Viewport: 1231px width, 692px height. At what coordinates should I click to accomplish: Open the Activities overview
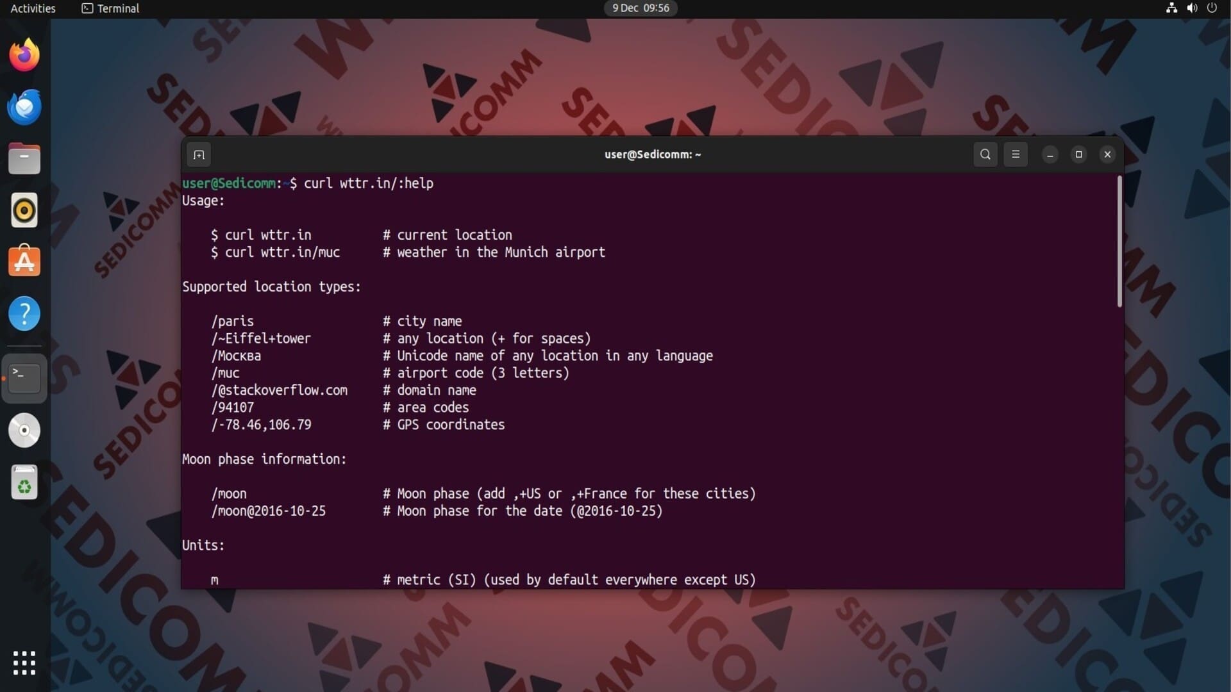click(33, 8)
